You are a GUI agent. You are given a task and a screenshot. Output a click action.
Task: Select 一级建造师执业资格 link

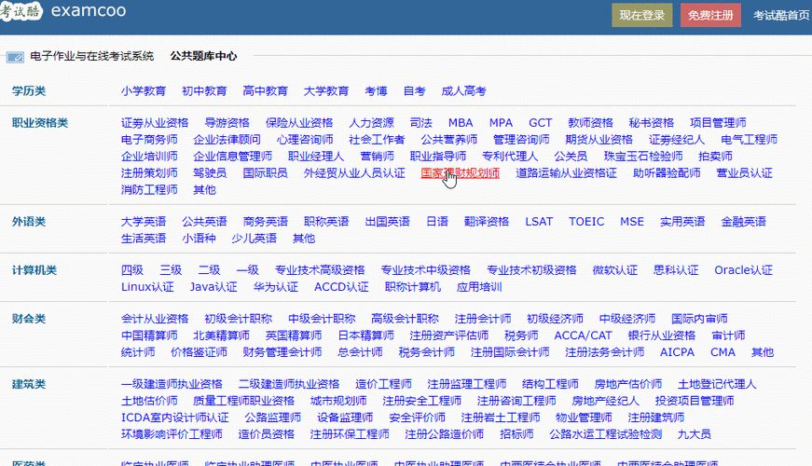(172, 384)
